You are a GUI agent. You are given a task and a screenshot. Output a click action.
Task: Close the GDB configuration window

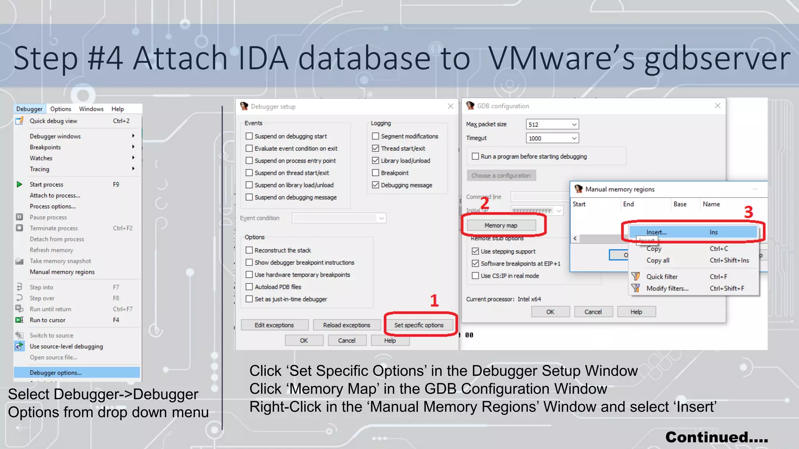point(717,106)
